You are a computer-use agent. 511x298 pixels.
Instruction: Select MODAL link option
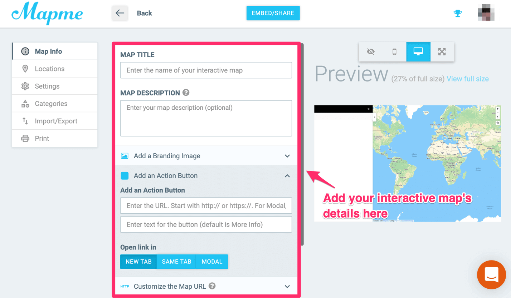click(212, 262)
